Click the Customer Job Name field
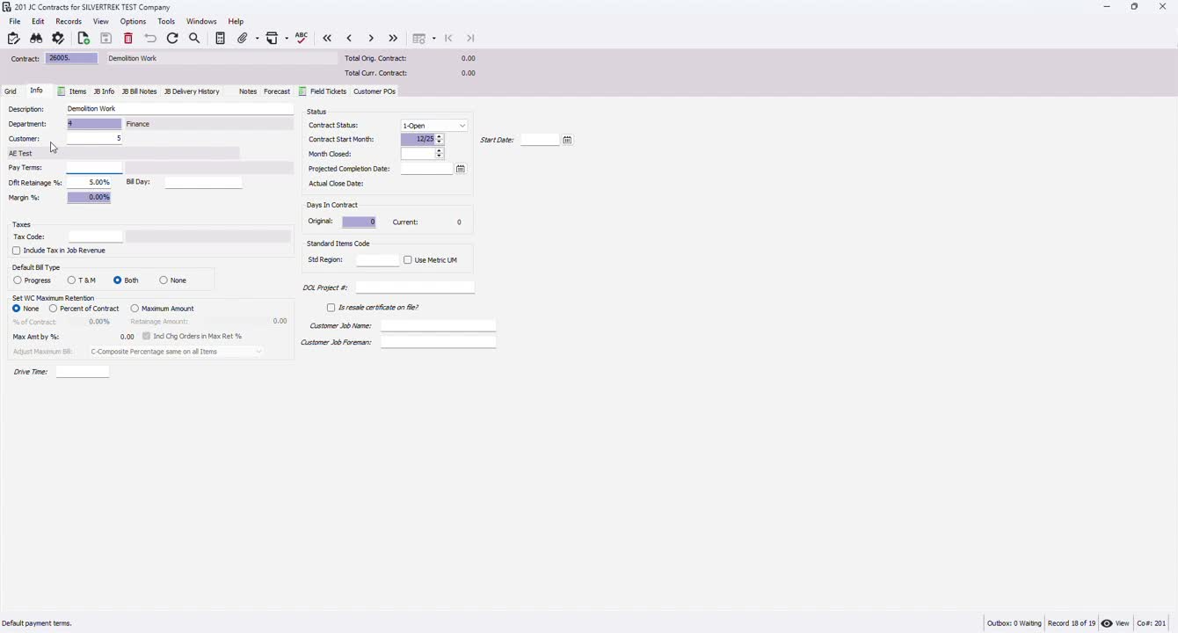 coord(439,326)
